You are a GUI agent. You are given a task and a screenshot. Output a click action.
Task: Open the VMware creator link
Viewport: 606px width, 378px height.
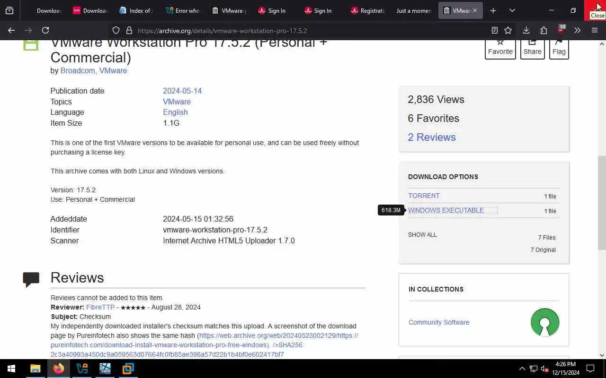(x=113, y=70)
